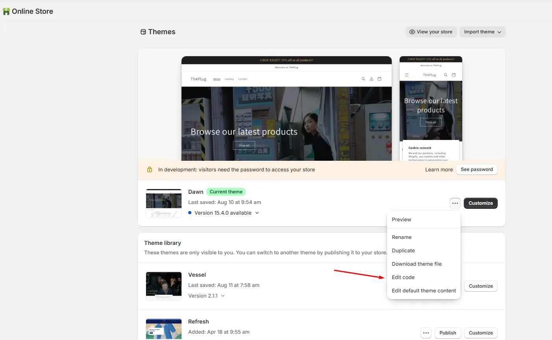This screenshot has height=340, width=552.
Task: Click the padlock icon in development banner
Action: (150, 170)
